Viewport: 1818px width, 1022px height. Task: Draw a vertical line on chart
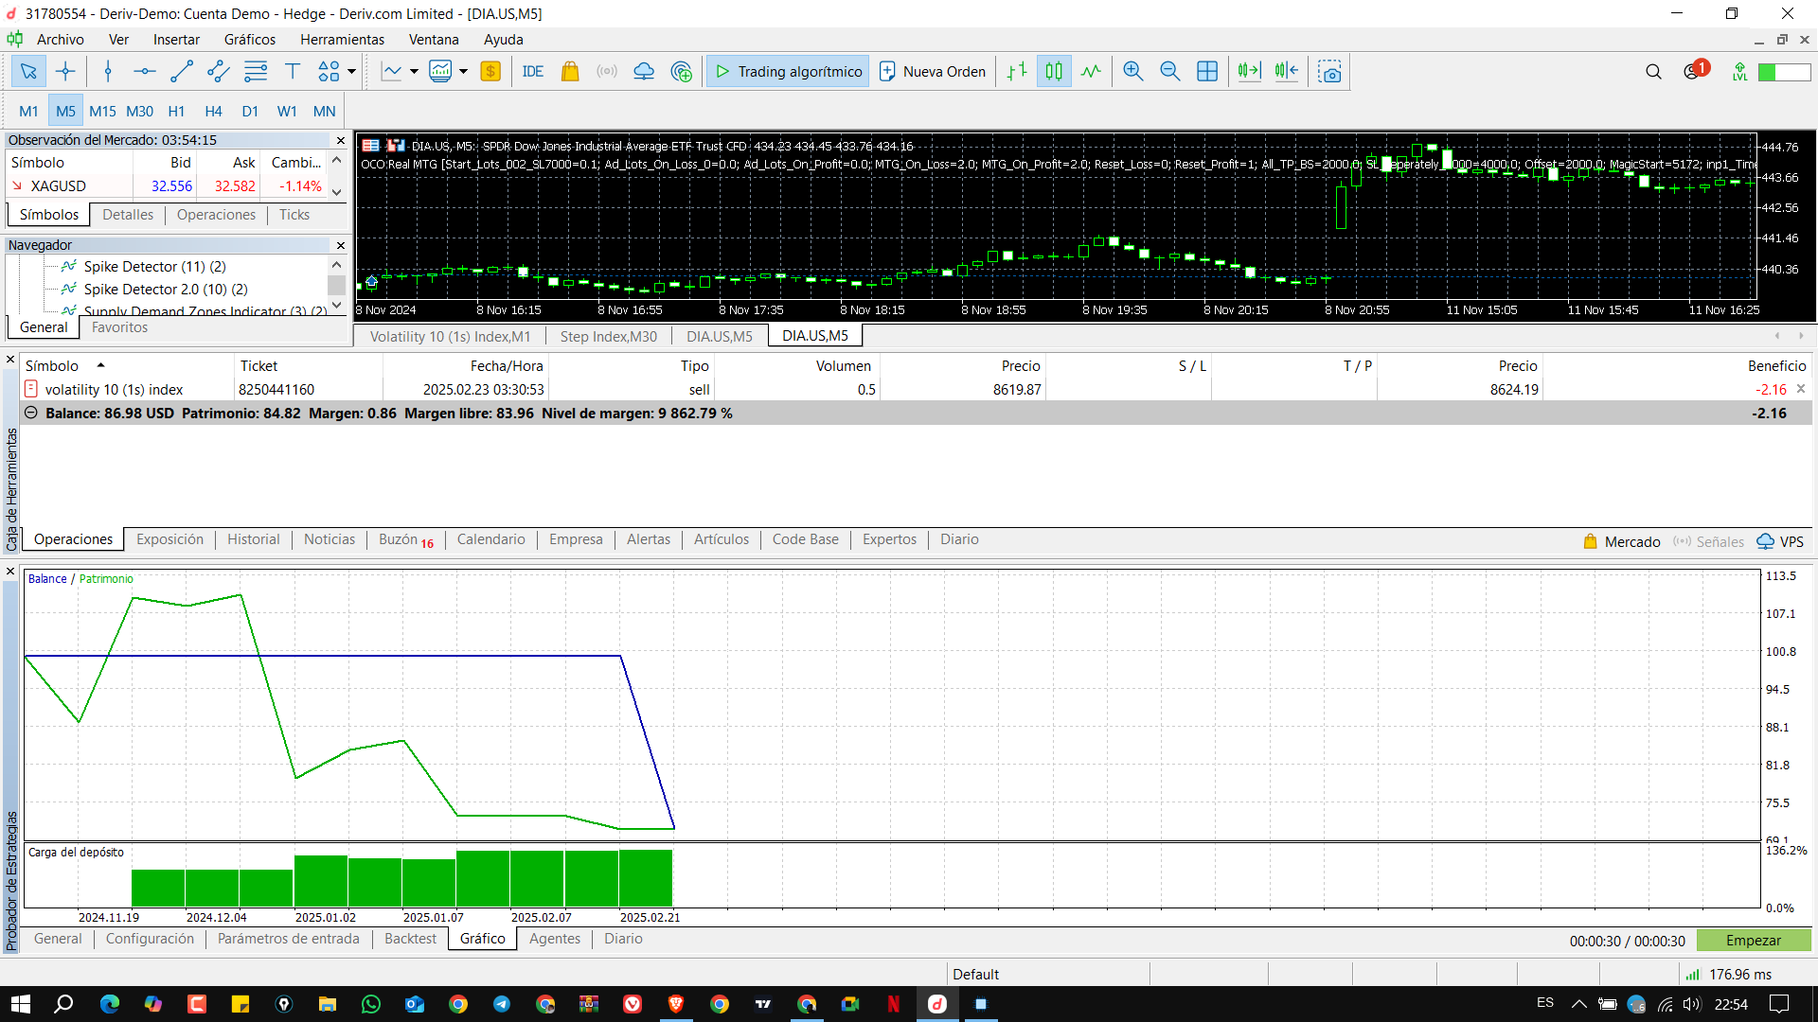pos(108,71)
